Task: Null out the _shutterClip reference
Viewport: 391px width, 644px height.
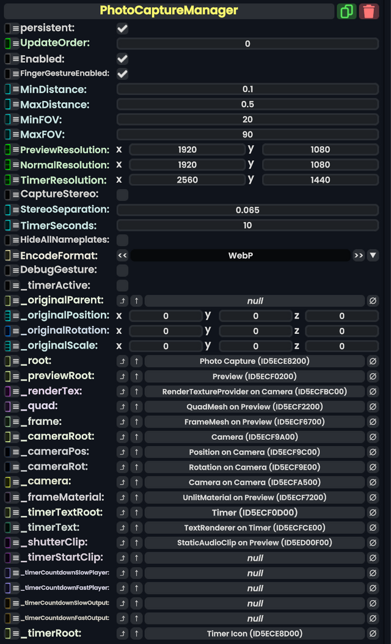Action: click(373, 542)
